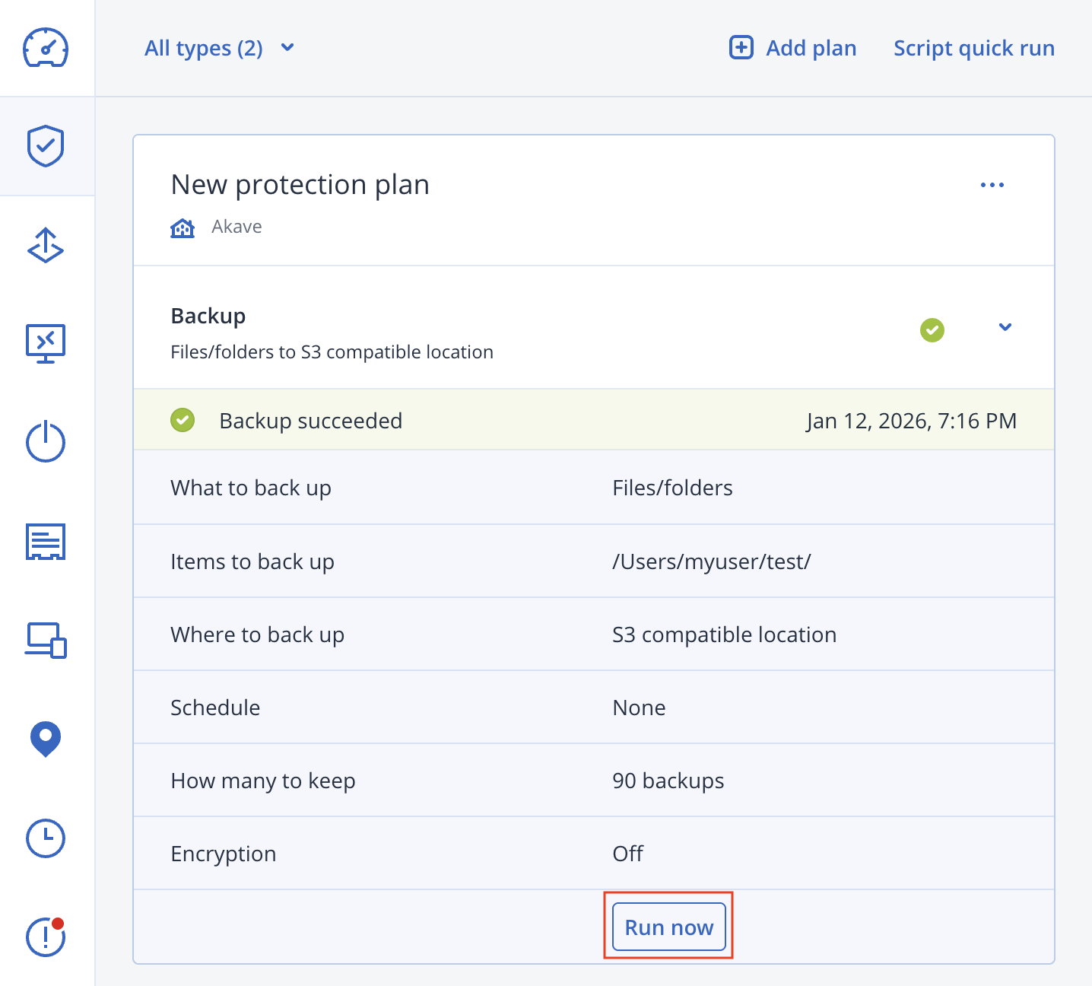View Alerts via the red-badged sidebar icon

pos(46,937)
